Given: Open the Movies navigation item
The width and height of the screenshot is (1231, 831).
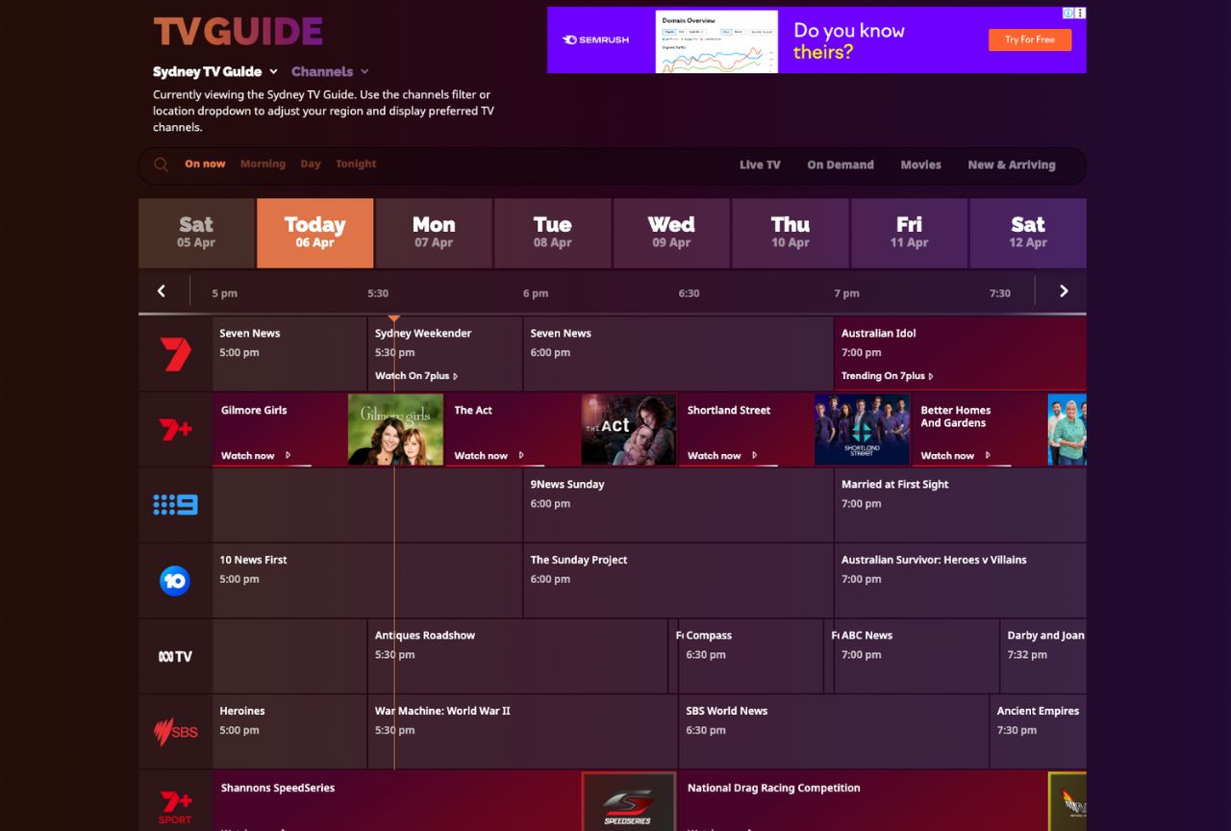Looking at the screenshot, I should [x=920, y=164].
